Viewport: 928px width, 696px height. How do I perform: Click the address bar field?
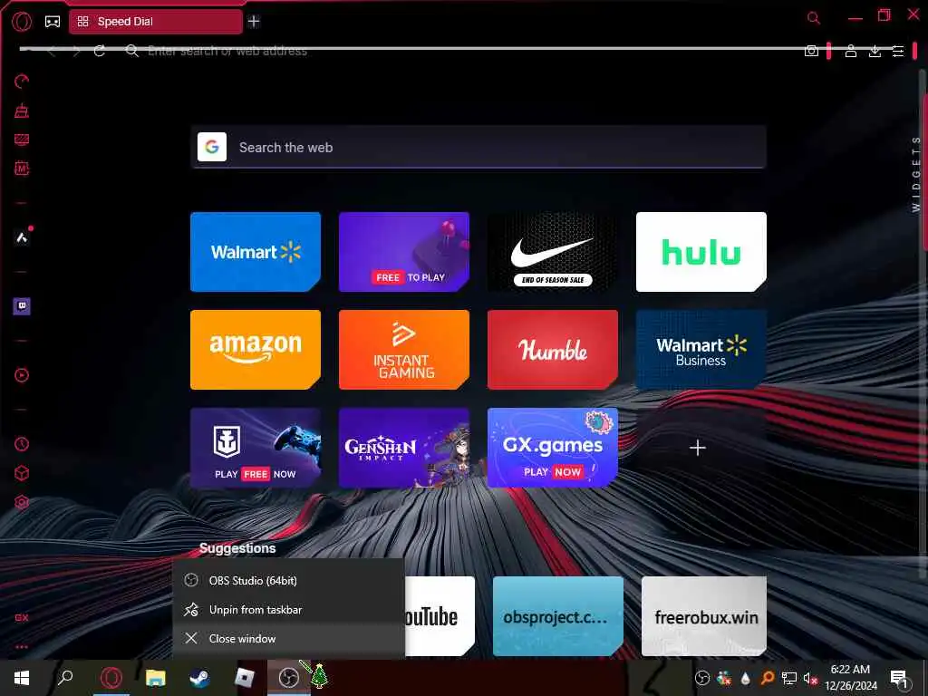461,51
